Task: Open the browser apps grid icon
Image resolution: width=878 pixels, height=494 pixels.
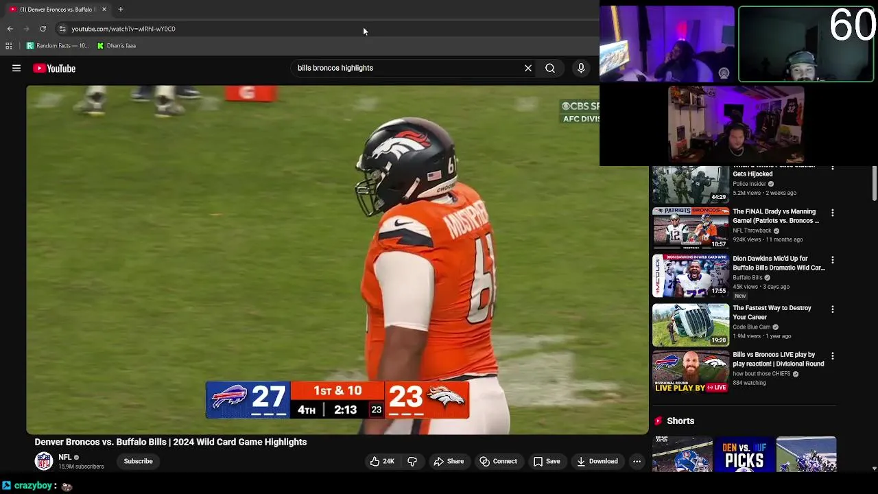Action: [9, 46]
